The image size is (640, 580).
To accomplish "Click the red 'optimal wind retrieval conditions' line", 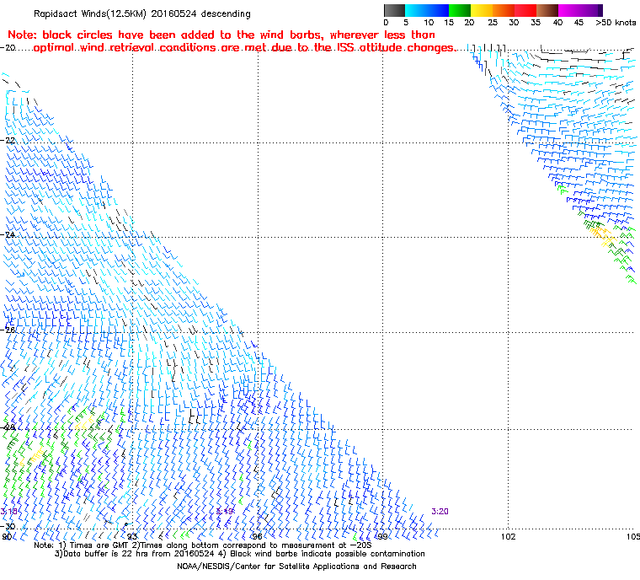I will tap(243, 48).
